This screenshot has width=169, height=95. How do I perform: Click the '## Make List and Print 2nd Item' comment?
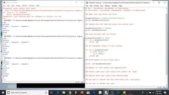click(101, 14)
